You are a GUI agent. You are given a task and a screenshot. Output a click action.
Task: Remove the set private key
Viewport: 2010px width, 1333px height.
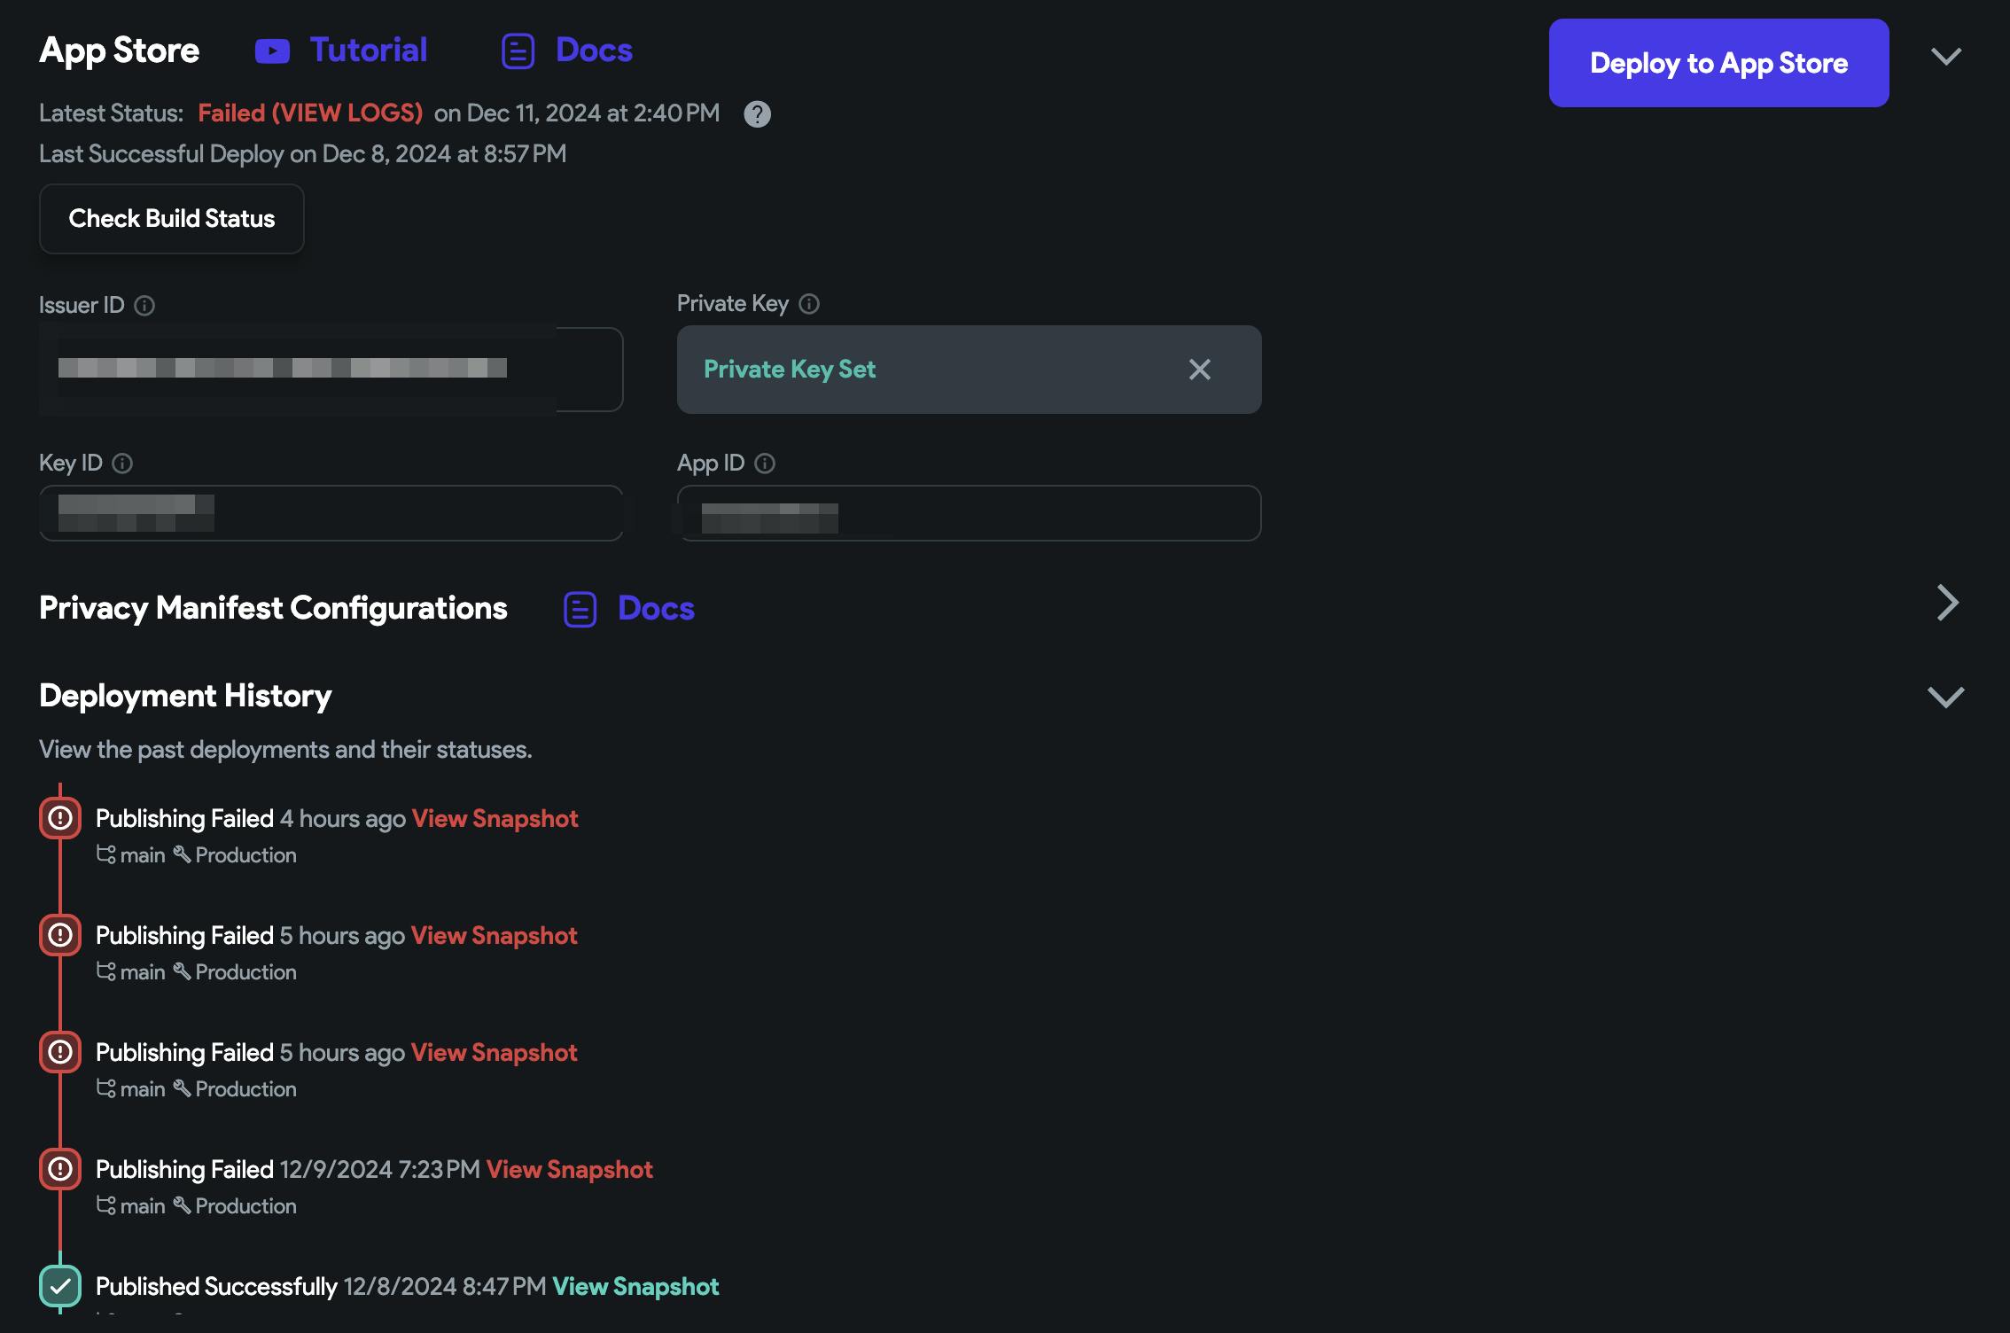point(1199,370)
